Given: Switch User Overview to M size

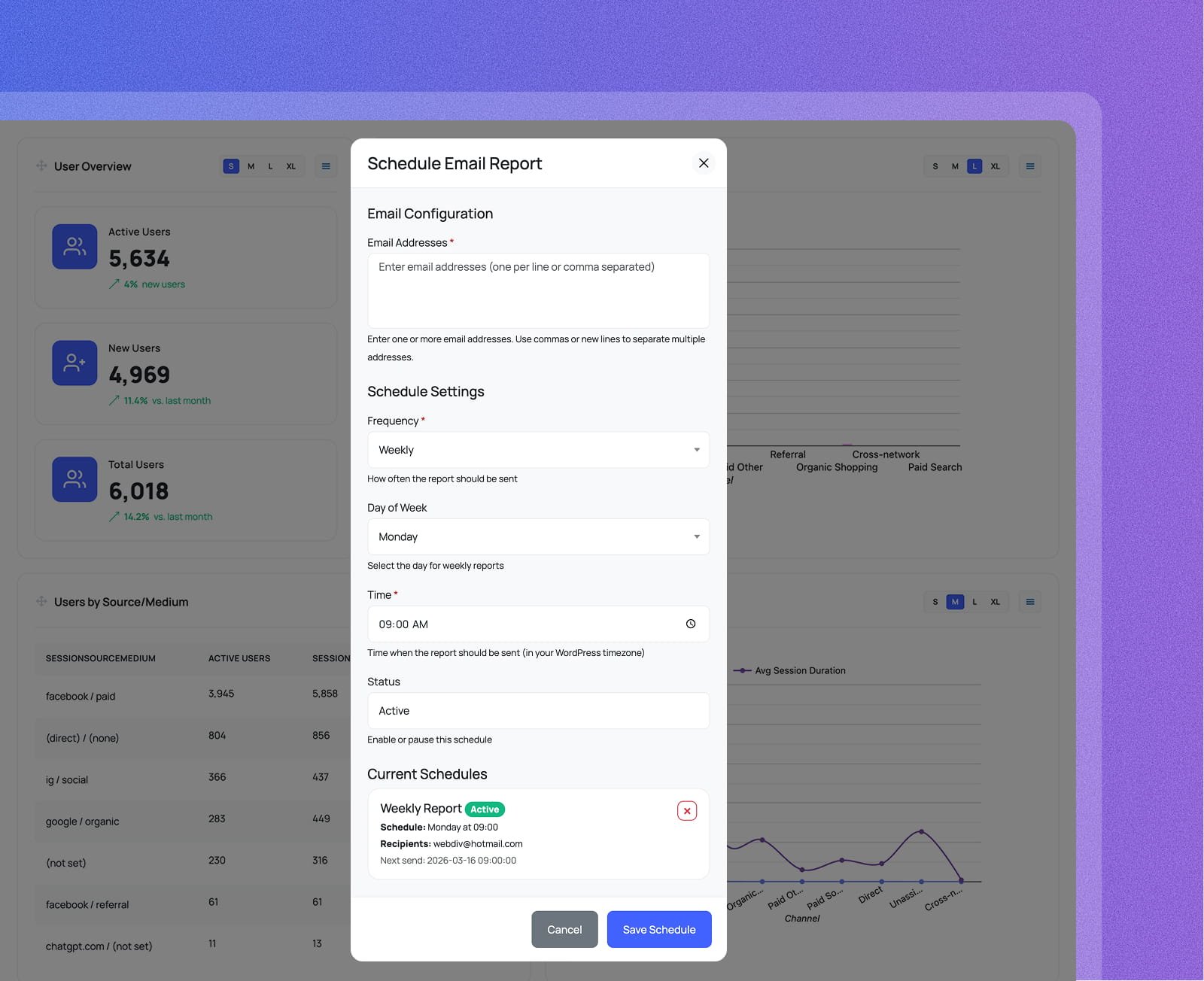Looking at the screenshot, I should [250, 166].
